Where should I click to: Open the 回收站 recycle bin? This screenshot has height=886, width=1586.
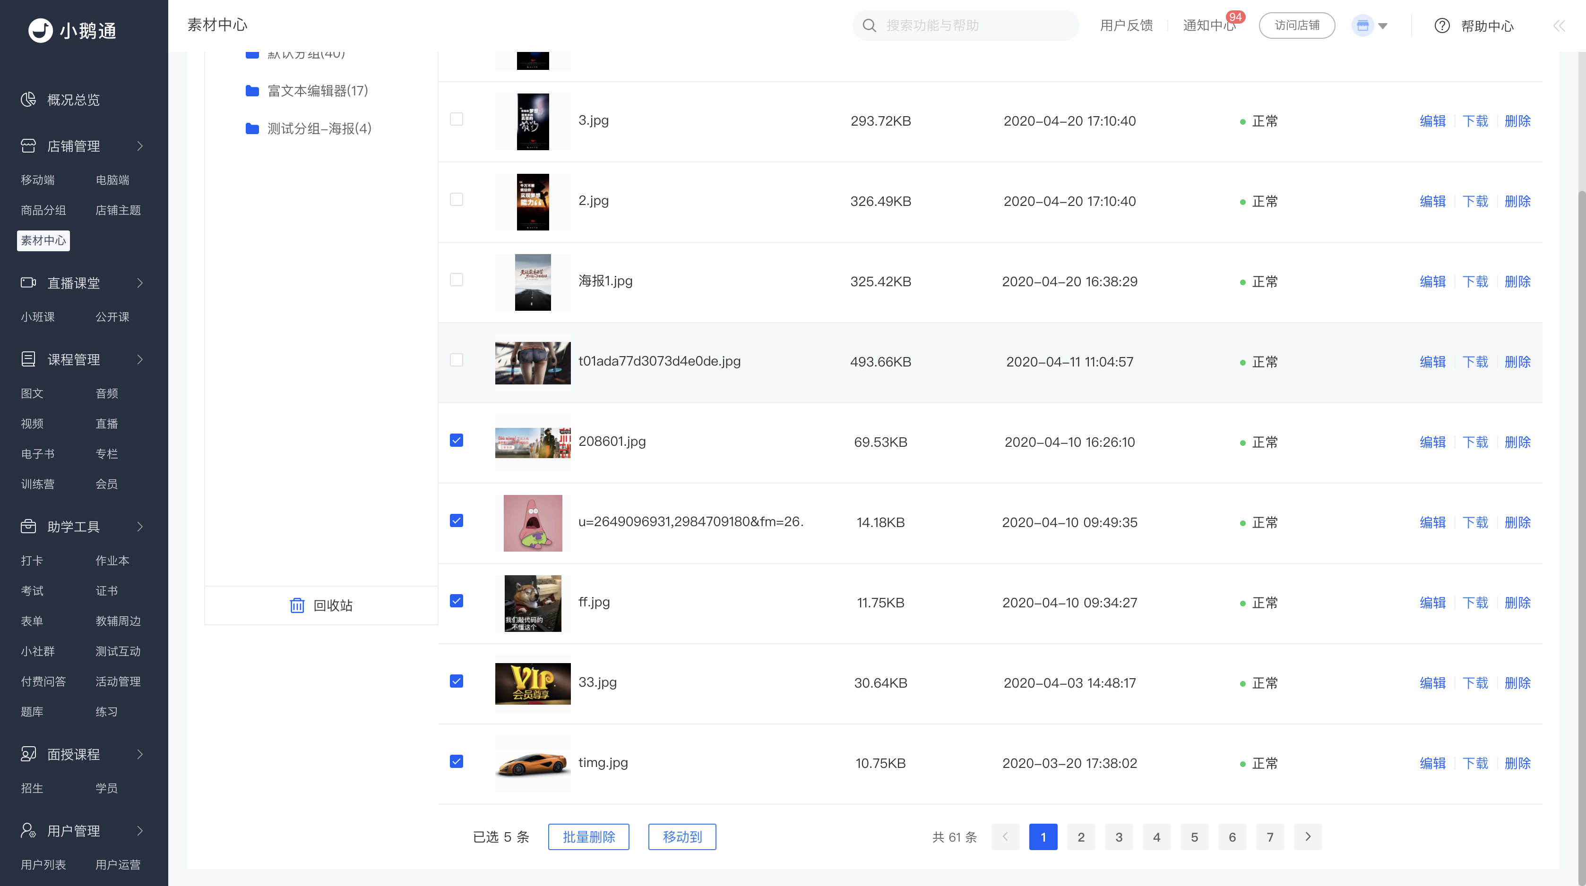tap(321, 605)
